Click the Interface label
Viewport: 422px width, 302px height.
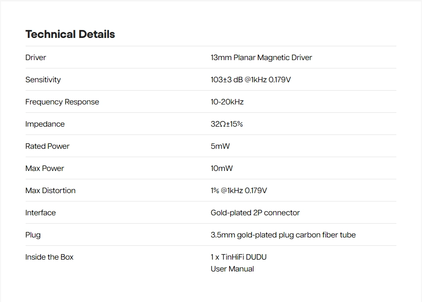point(40,213)
